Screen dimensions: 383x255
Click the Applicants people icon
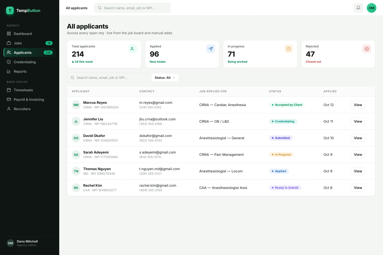[x=9, y=53]
